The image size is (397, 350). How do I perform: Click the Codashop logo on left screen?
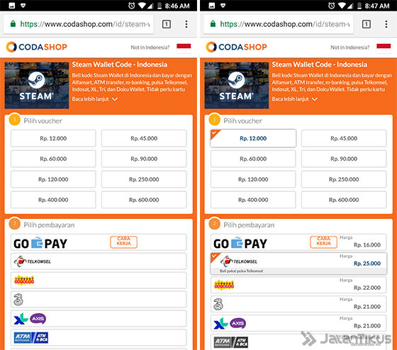click(36, 47)
